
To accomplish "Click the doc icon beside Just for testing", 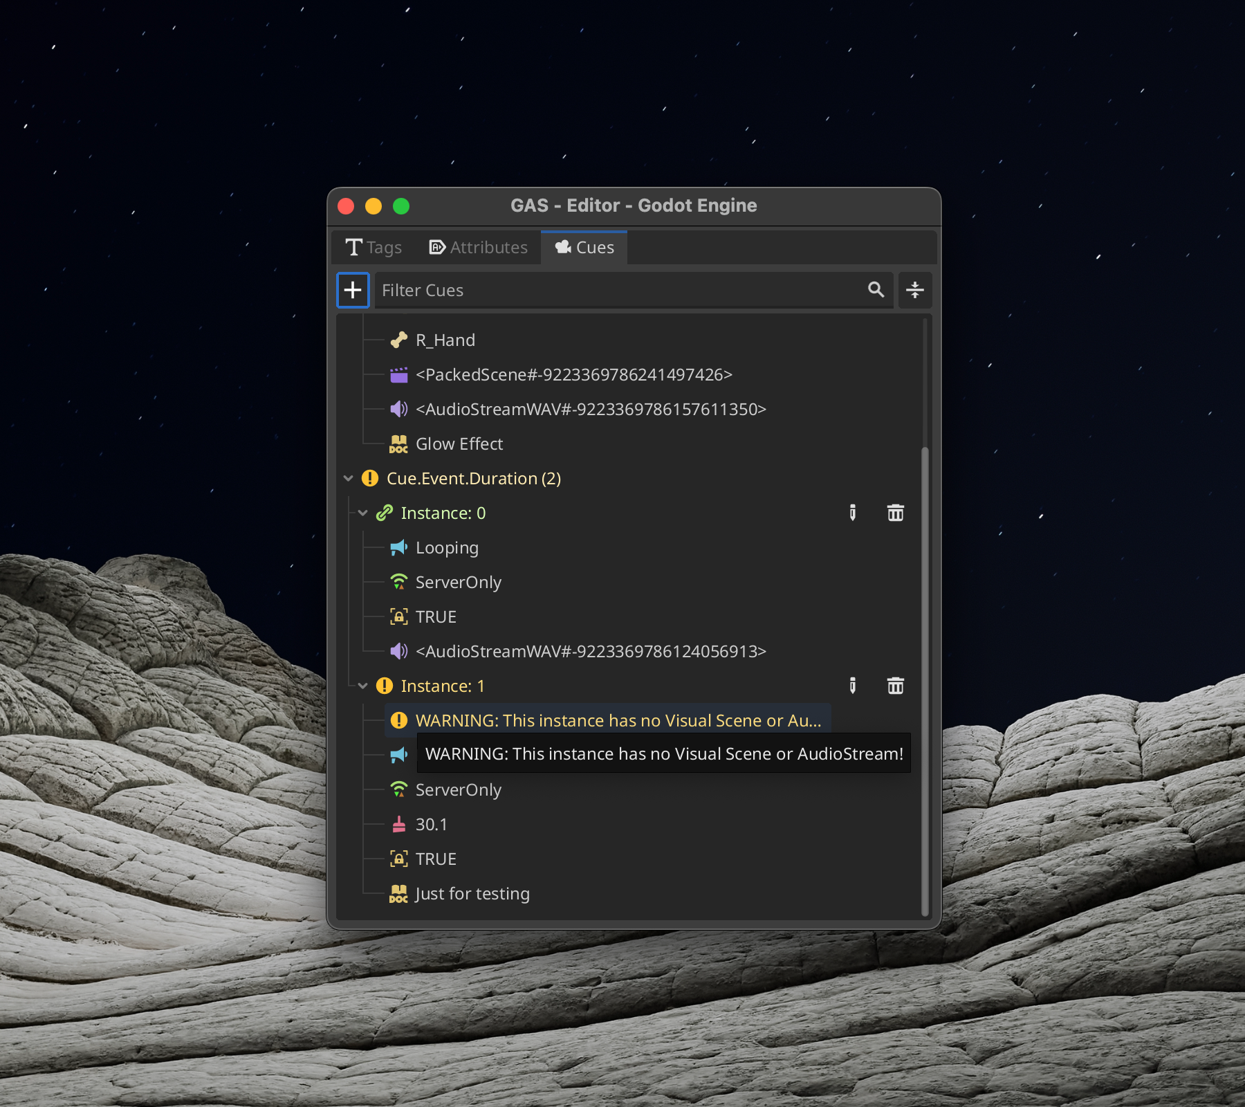I will click(399, 894).
